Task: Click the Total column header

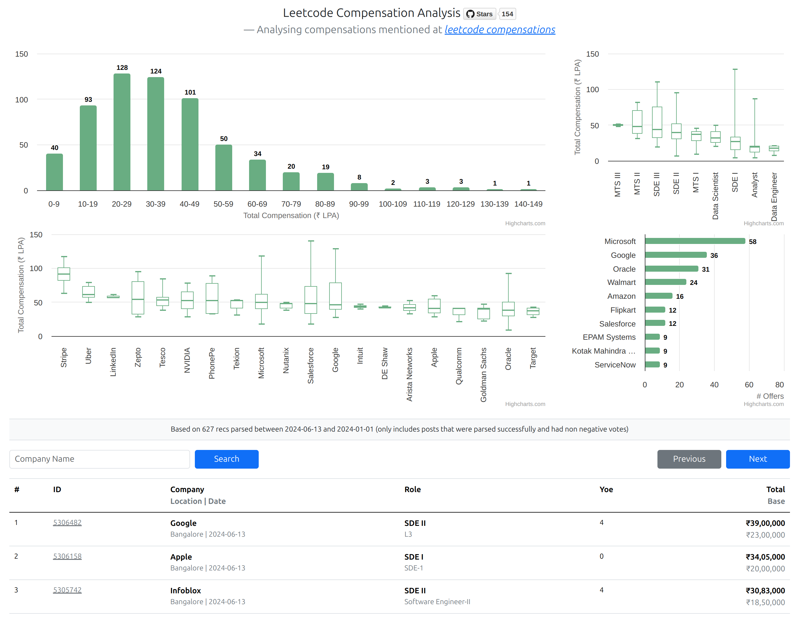Action: (776, 489)
